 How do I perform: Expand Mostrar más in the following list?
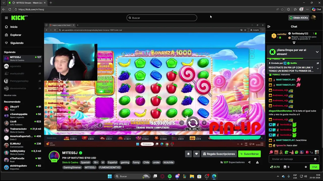[x=10, y=95]
